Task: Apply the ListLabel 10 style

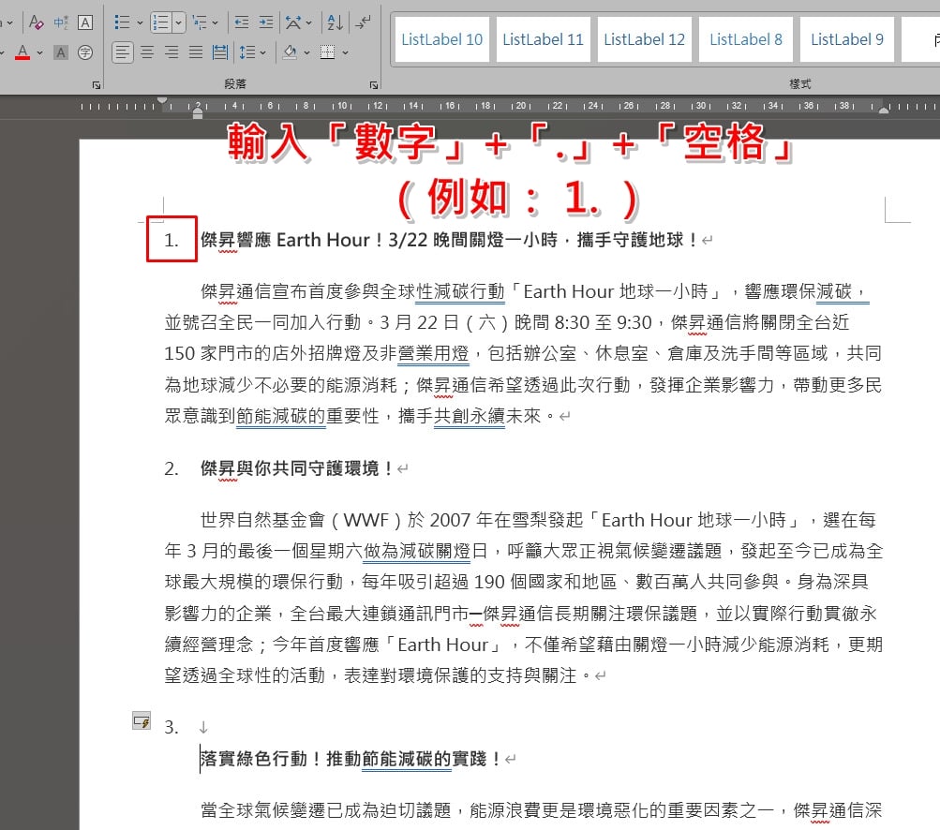Action: (x=441, y=39)
